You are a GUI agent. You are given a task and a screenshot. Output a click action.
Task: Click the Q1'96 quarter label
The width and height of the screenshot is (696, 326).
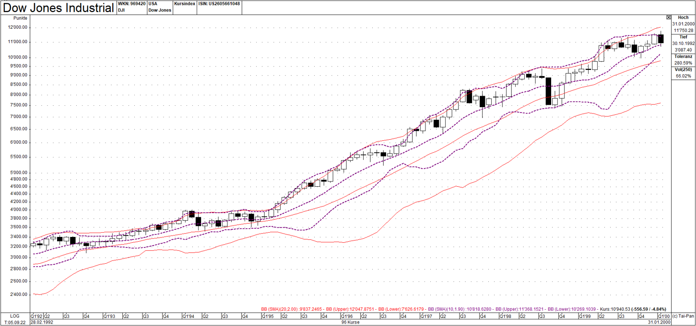[x=346, y=316]
